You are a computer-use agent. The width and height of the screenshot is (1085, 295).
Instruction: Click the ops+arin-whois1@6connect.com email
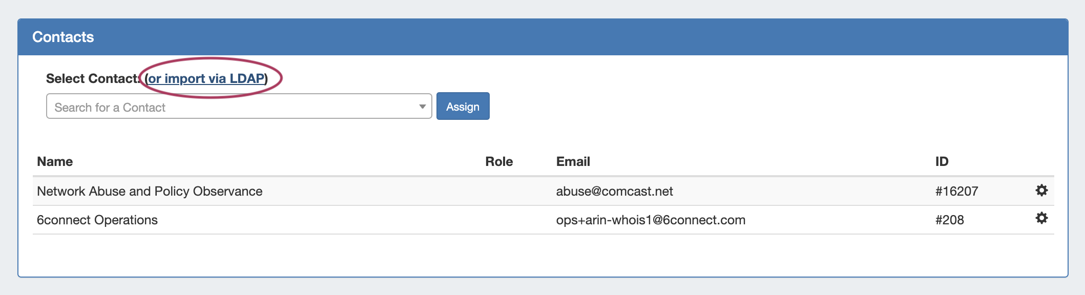tap(651, 220)
